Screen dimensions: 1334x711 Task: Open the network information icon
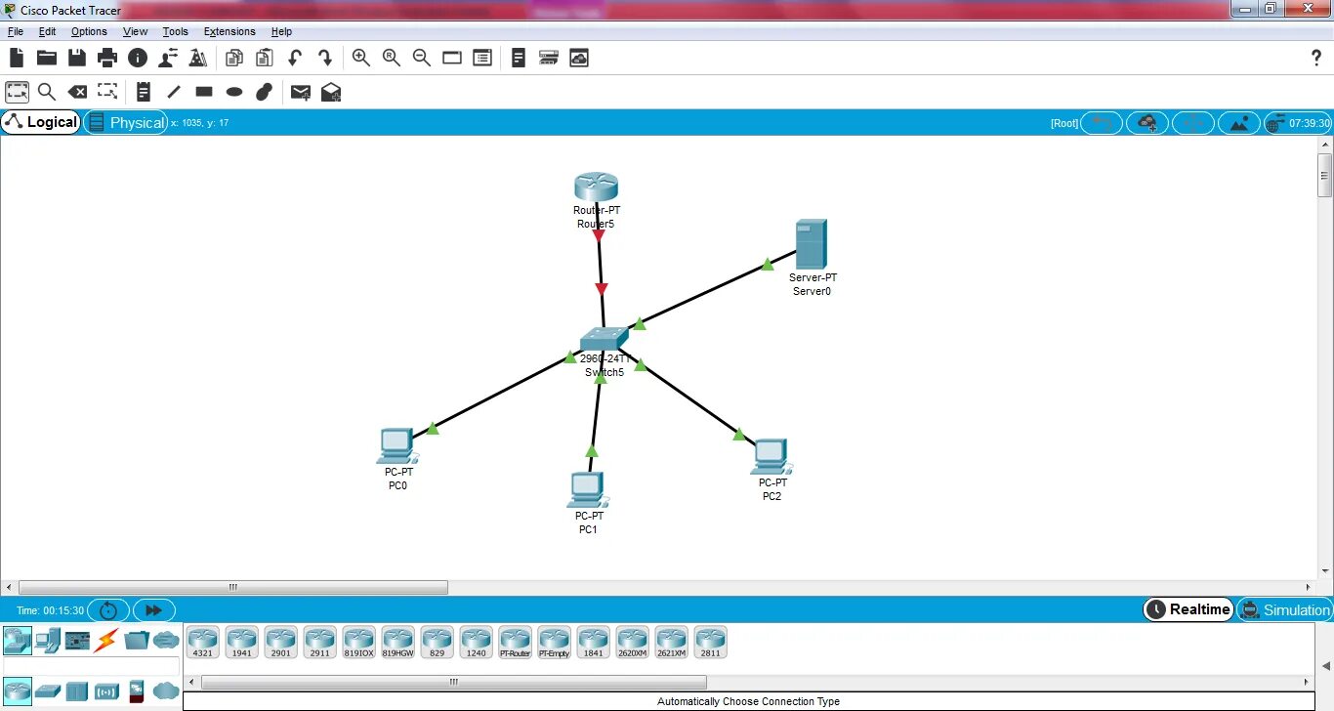click(138, 58)
